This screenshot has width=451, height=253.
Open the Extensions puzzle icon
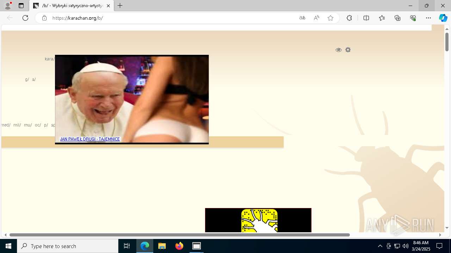point(349,18)
